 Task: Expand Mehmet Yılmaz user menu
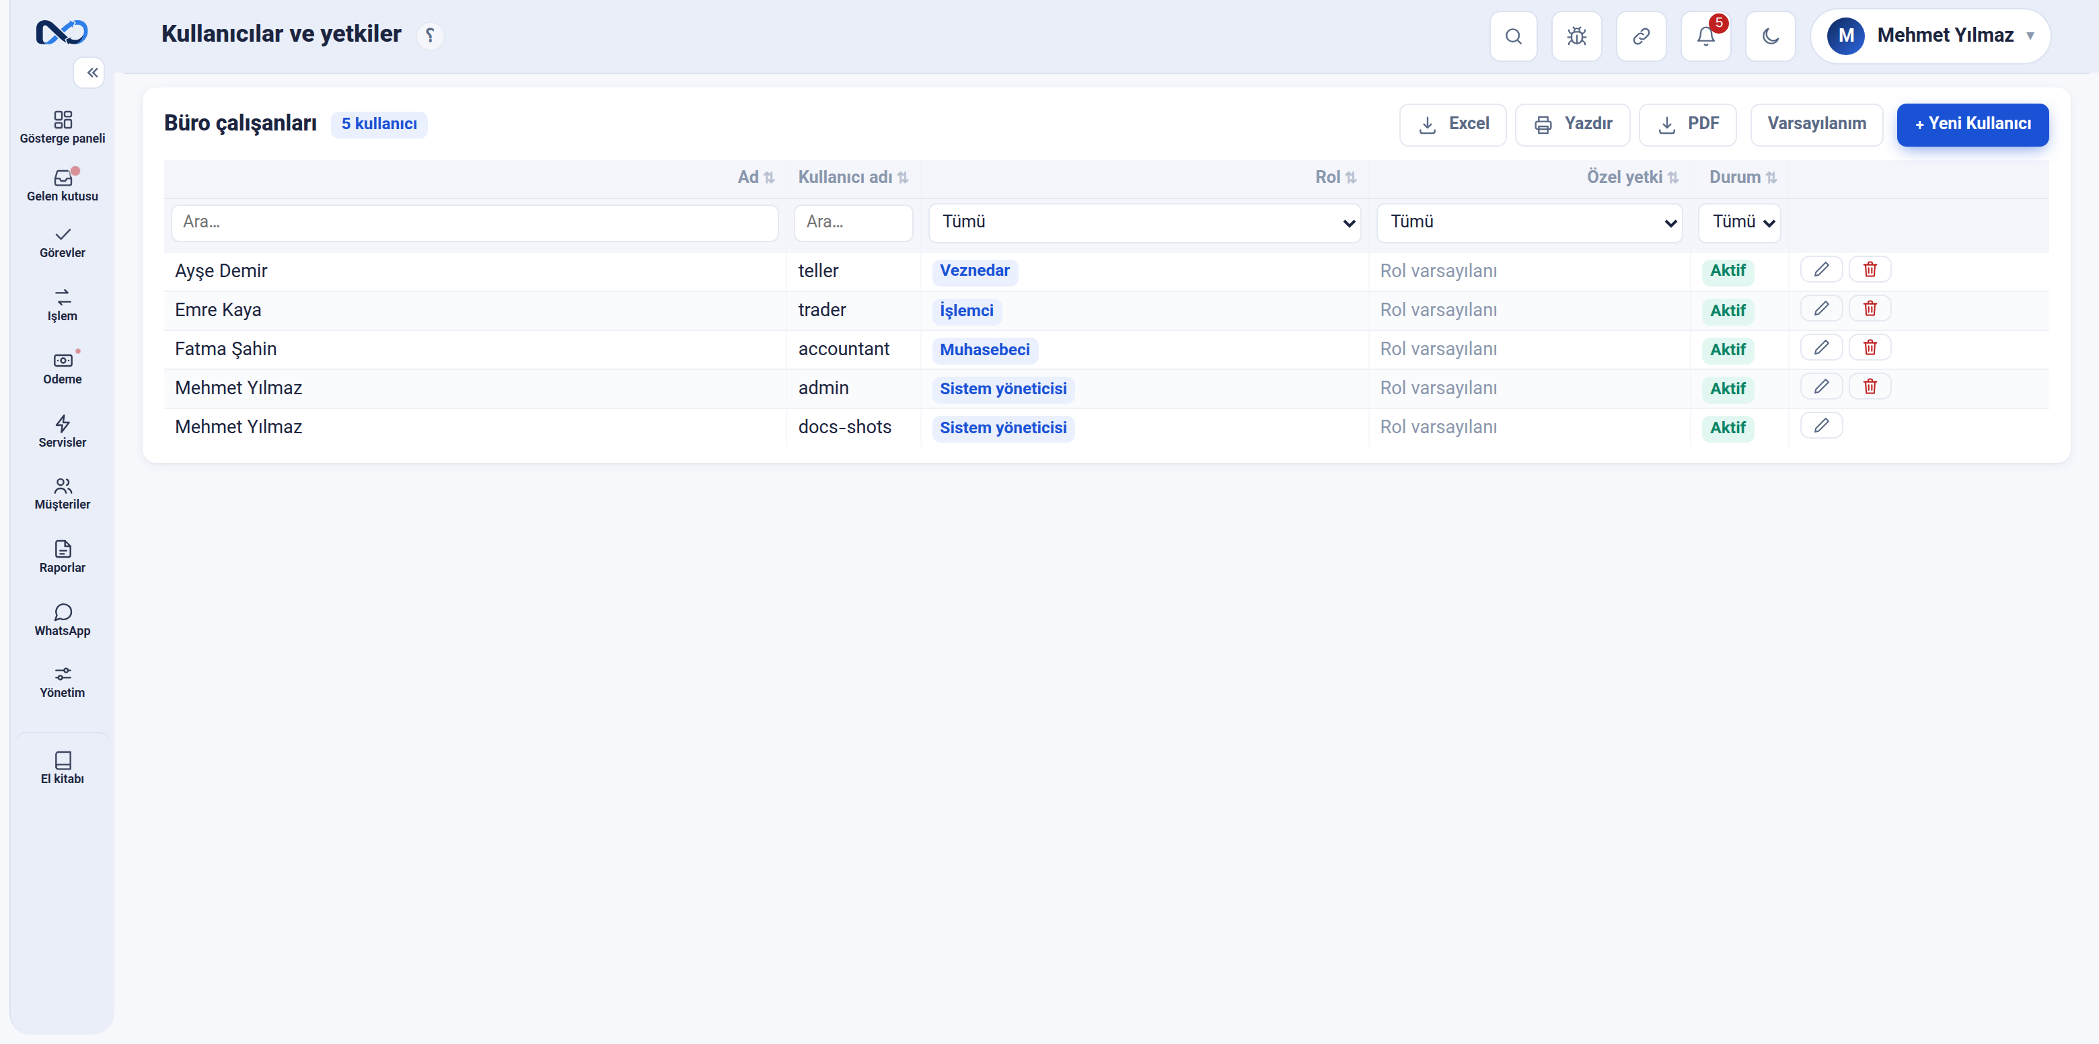tap(1929, 36)
